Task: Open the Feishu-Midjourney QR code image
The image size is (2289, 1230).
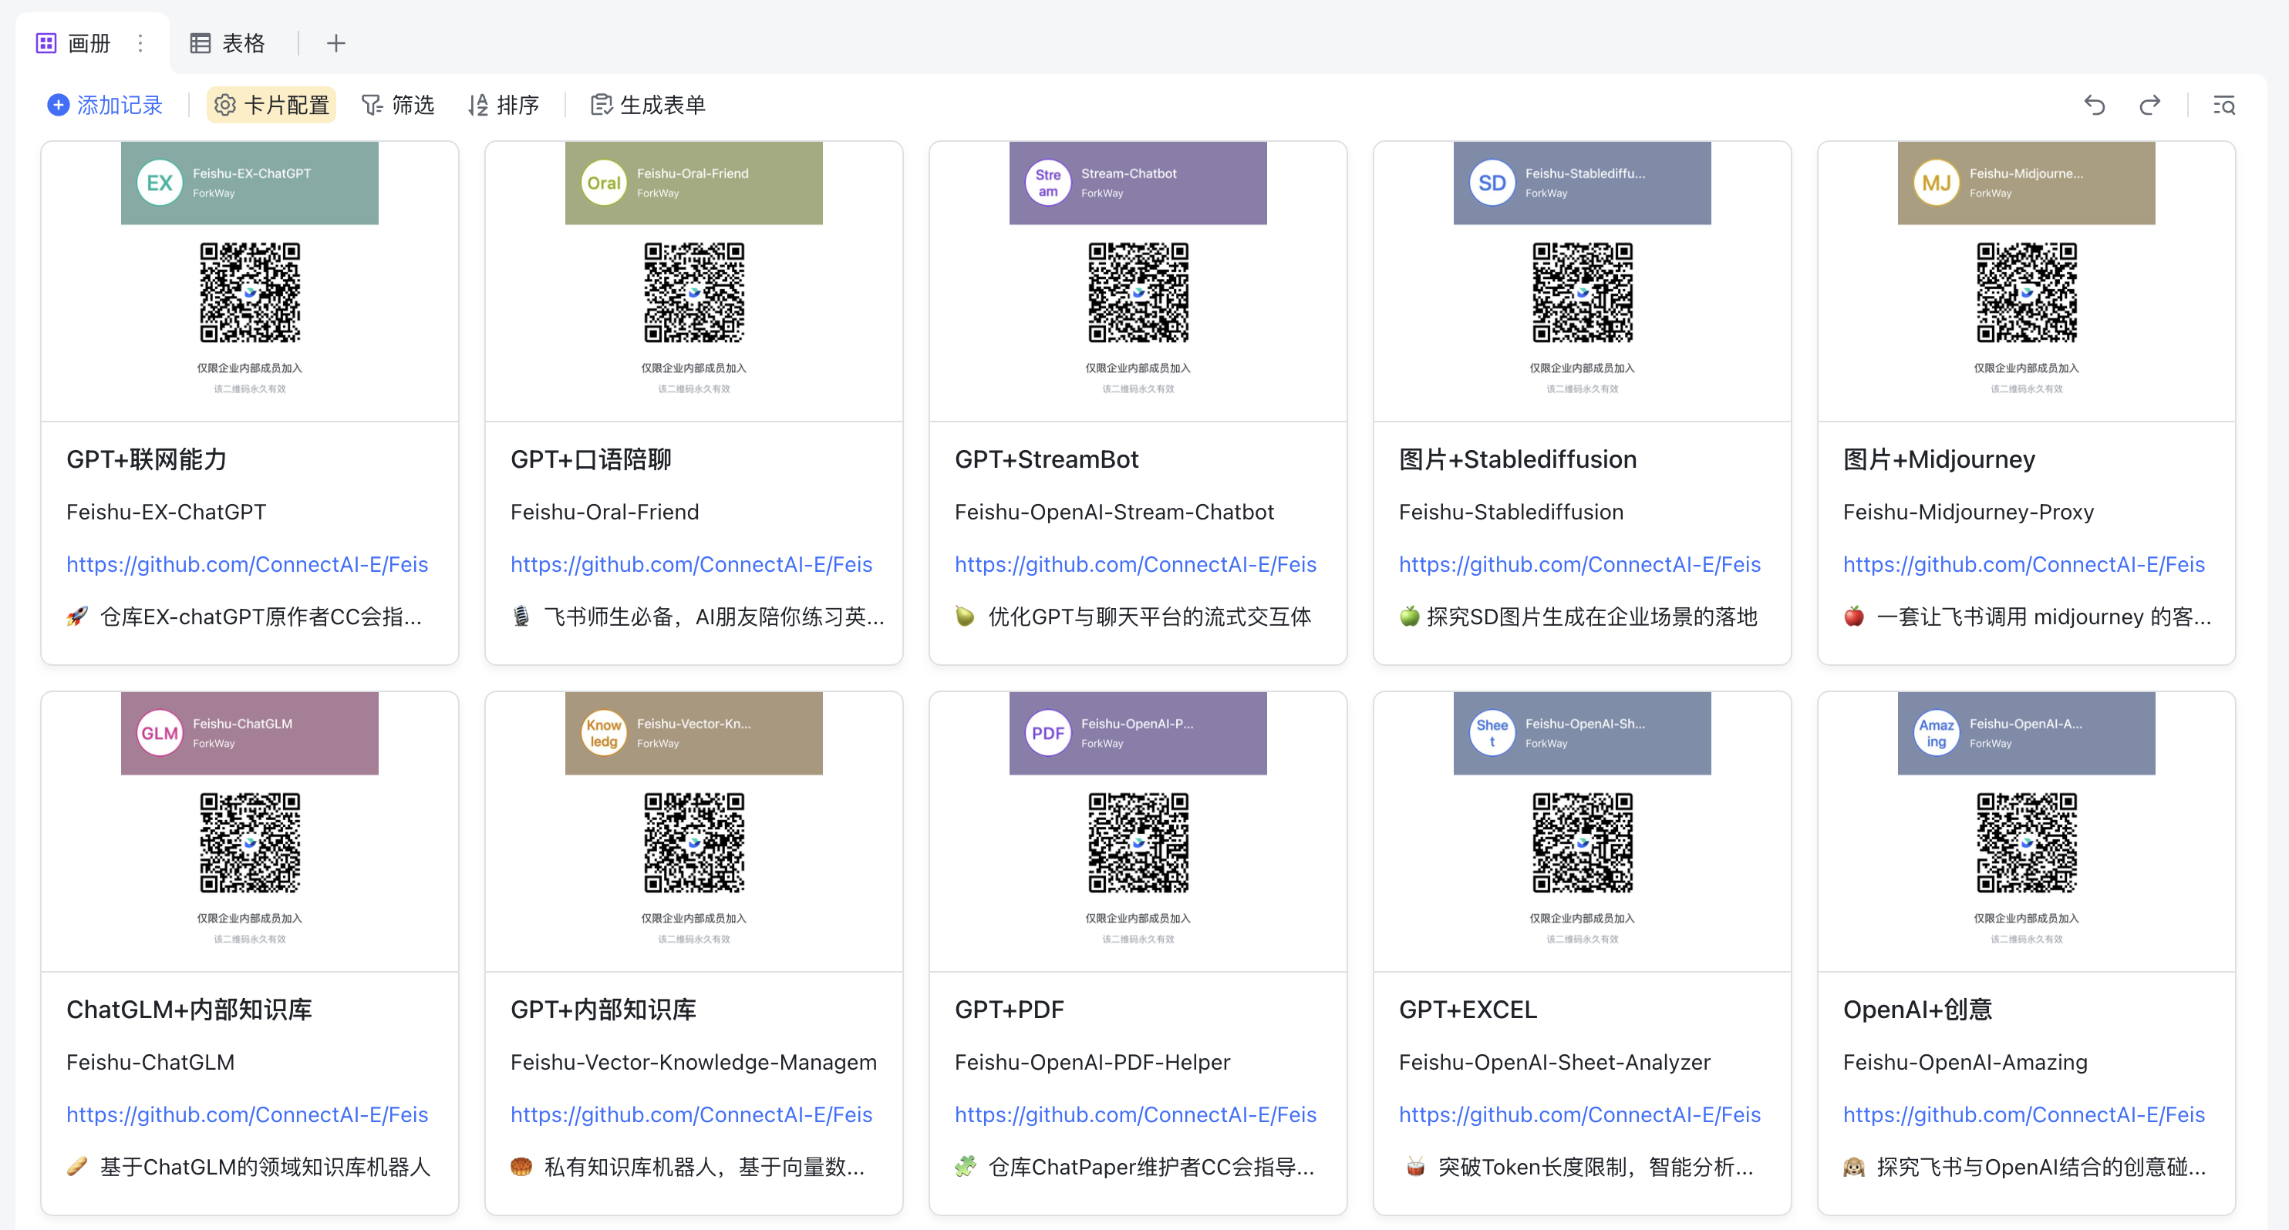Action: coord(2027,292)
